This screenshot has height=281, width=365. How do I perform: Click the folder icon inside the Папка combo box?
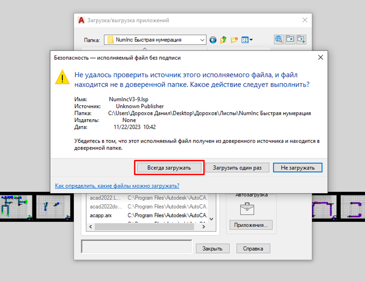pos(111,40)
